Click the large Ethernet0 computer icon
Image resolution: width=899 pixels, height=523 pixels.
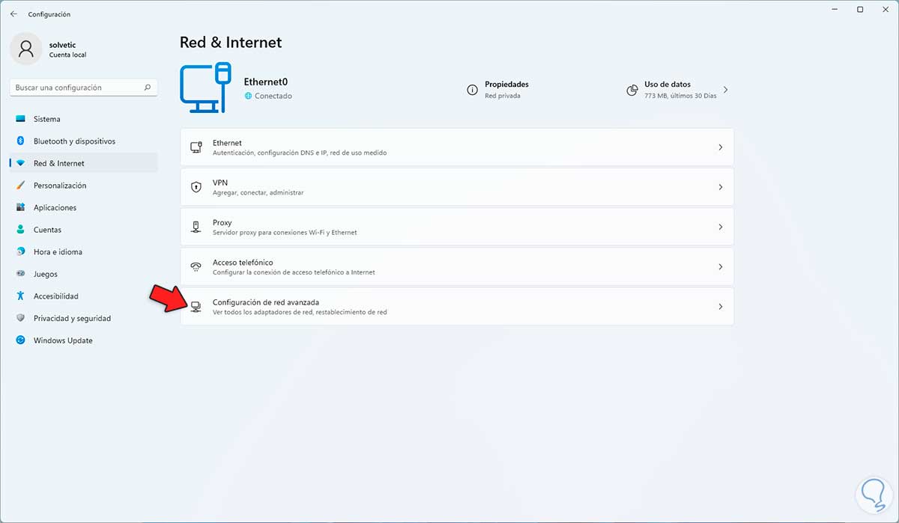click(x=205, y=88)
